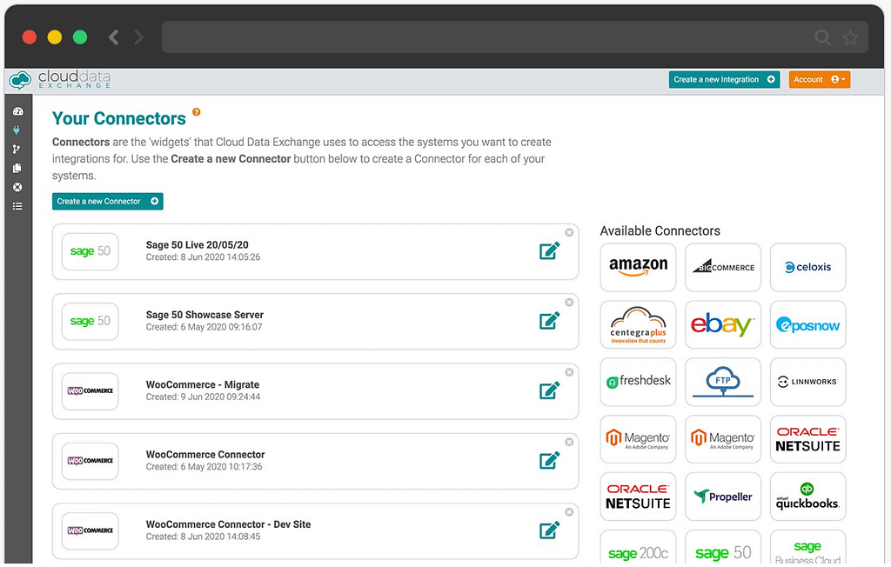The width and height of the screenshot is (891, 567).
Task: Select the connectors plug icon in sidebar
Action: 17,130
